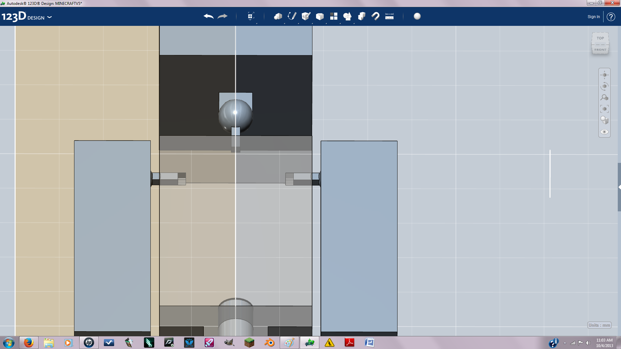Select the Measure ruler tool
This screenshot has width=621, height=349.
[389, 16]
